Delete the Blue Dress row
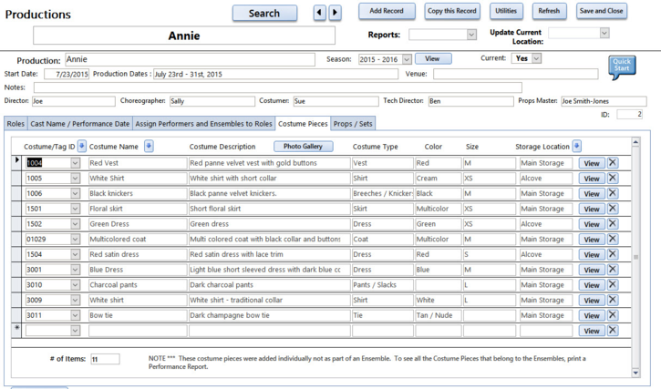This screenshot has width=661, height=389. (x=613, y=270)
